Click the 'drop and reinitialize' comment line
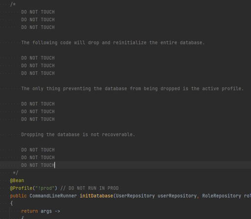Viewport: 251px width, 219px height. point(113,43)
